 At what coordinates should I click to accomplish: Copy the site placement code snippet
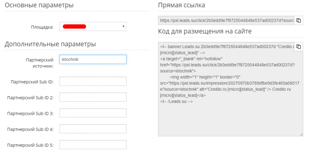(298, 47)
